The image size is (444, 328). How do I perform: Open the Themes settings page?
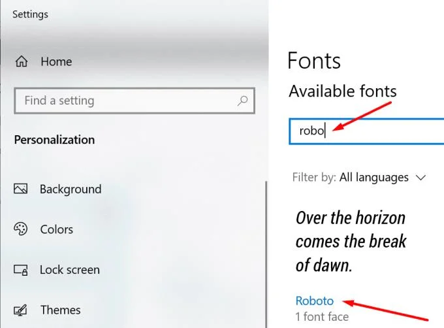60,310
